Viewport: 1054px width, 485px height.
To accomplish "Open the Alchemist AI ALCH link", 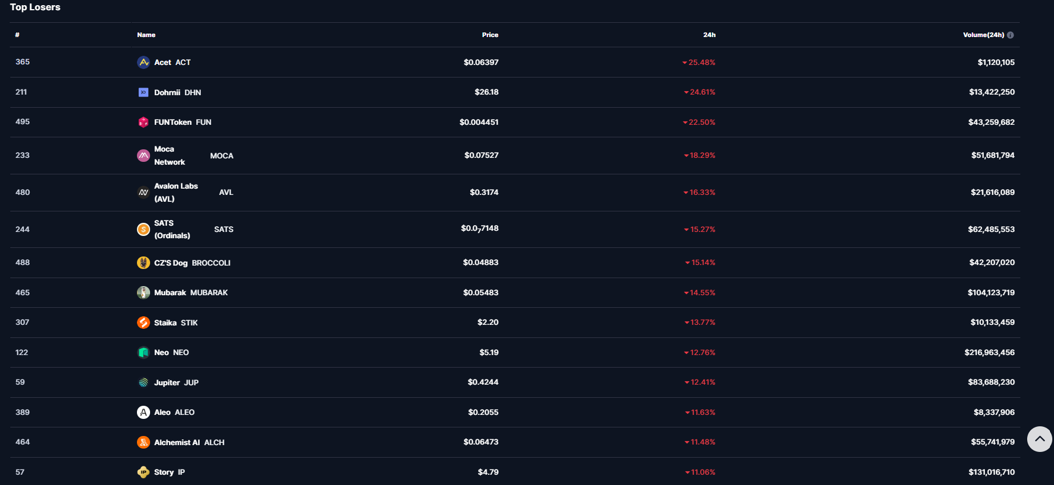I will [189, 442].
